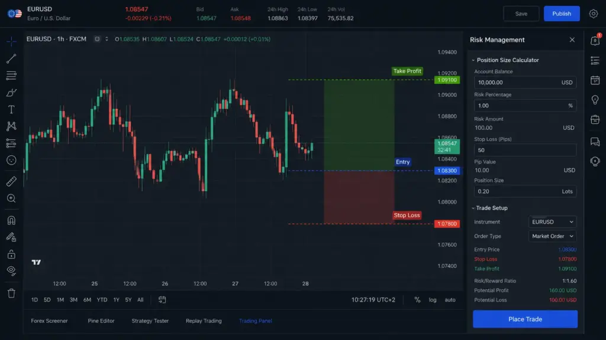606x340 pixels.
Task: Collapse the Trade Setup section
Action: pos(473,208)
